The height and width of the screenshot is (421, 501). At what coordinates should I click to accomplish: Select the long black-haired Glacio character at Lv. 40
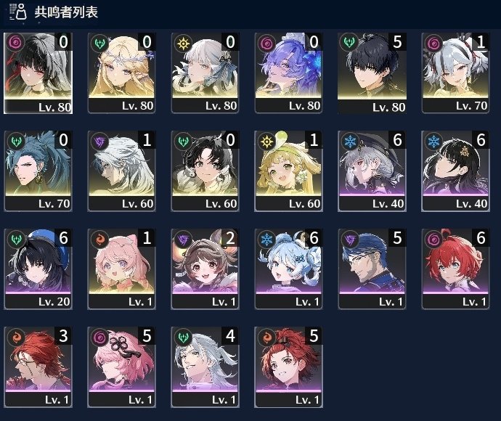pos(456,171)
